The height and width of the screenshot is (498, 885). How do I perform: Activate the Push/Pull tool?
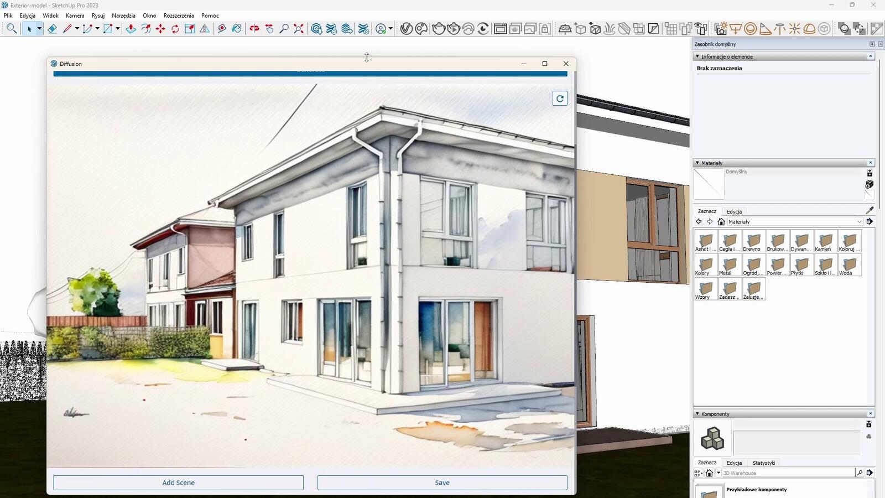[x=131, y=29]
